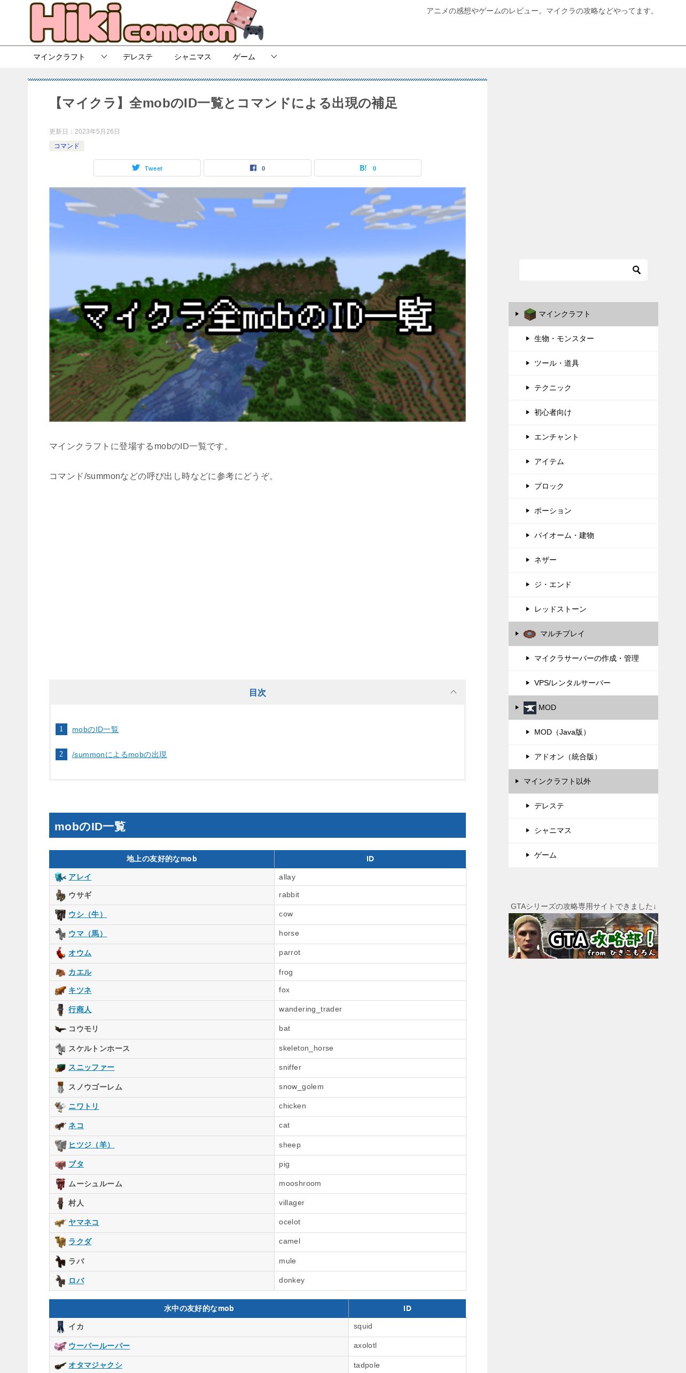Expand the マインクラフト nav dropdown arrow
Viewport: 686px width, 1373px height.
[104, 57]
